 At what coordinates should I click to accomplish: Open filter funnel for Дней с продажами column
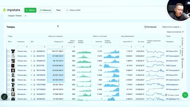(x=74, y=47)
